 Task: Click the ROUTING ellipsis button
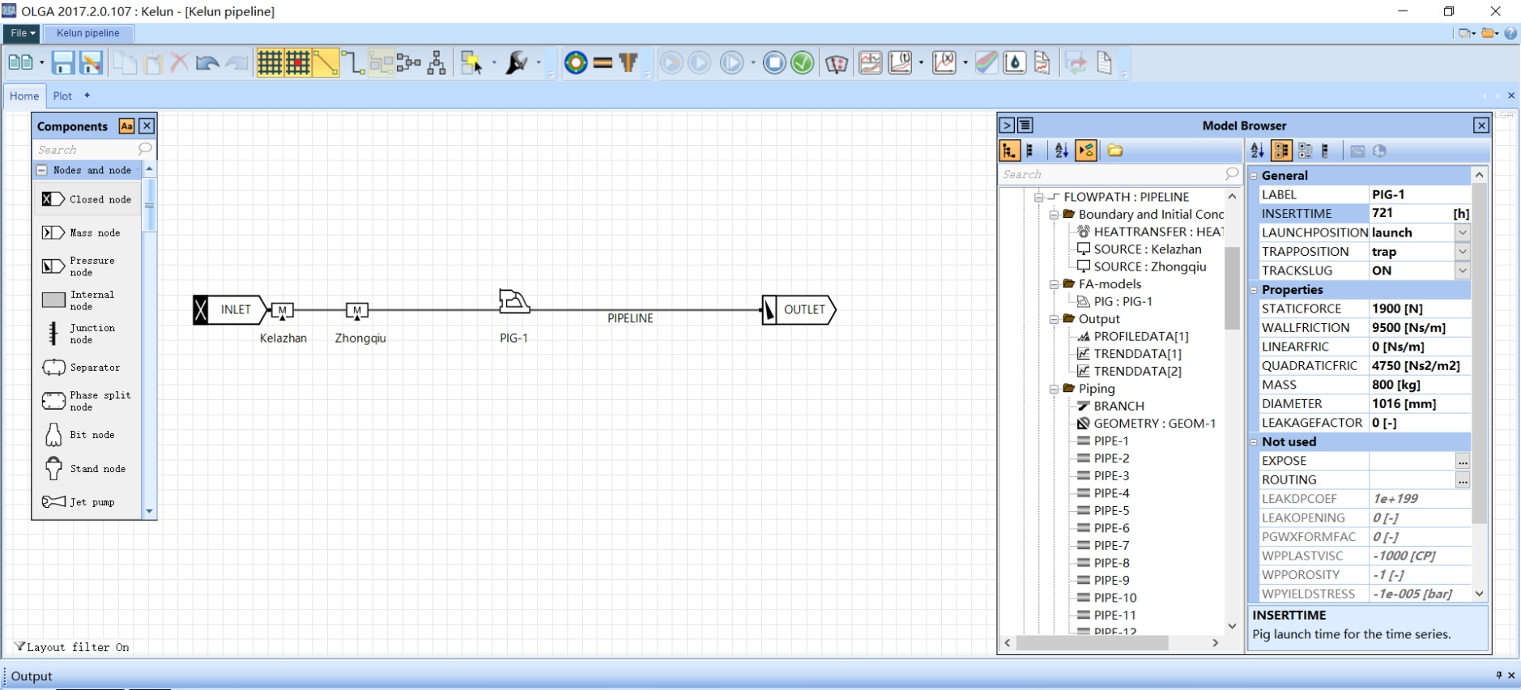coord(1462,480)
